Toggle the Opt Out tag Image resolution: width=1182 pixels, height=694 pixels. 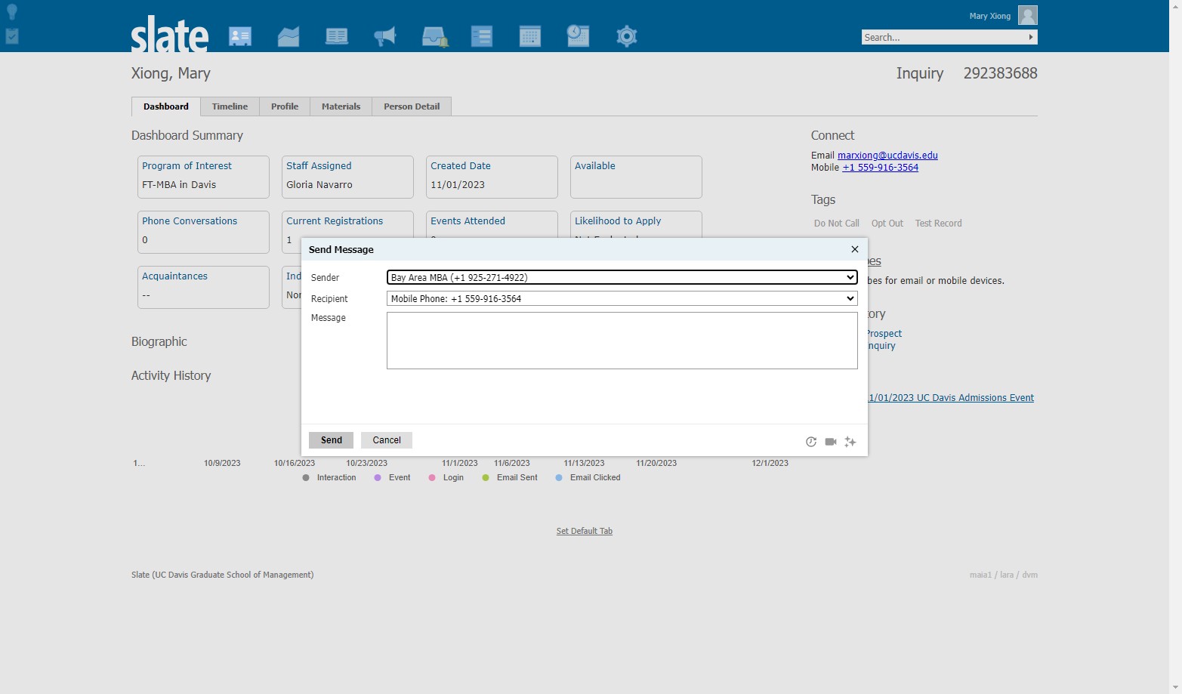(x=887, y=224)
